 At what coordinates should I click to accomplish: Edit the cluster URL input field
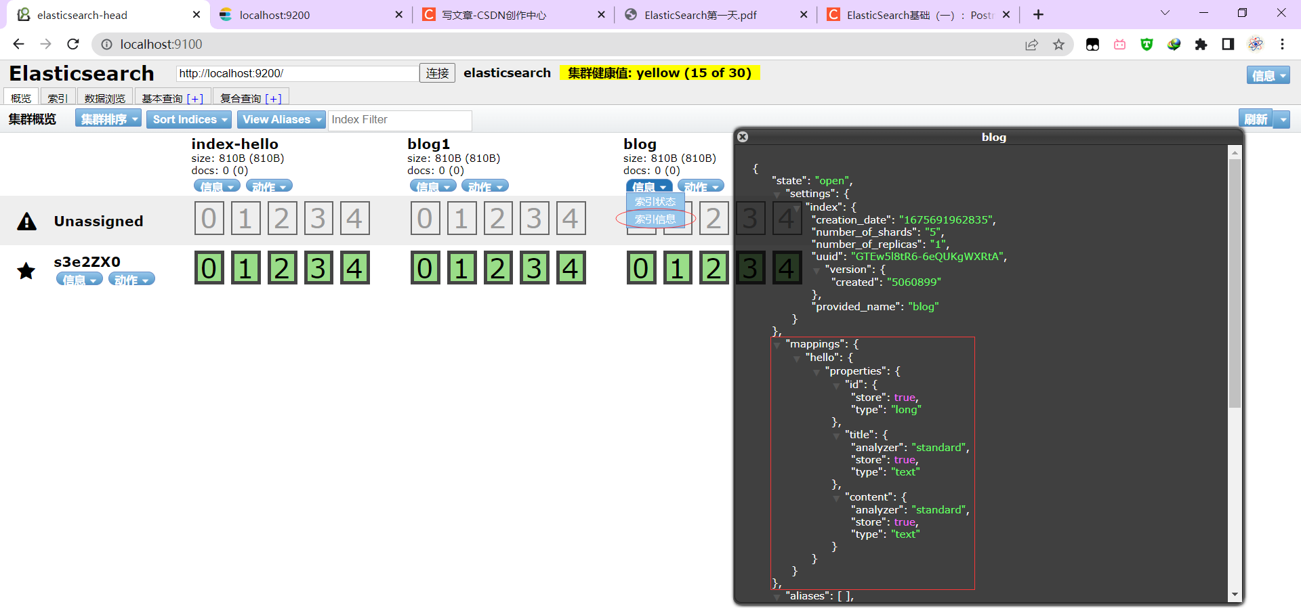point(297,73)
